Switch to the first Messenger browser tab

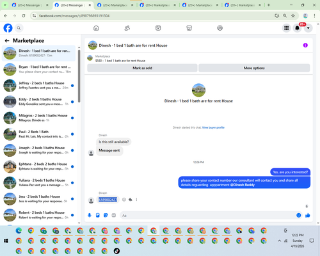(30, 5)
